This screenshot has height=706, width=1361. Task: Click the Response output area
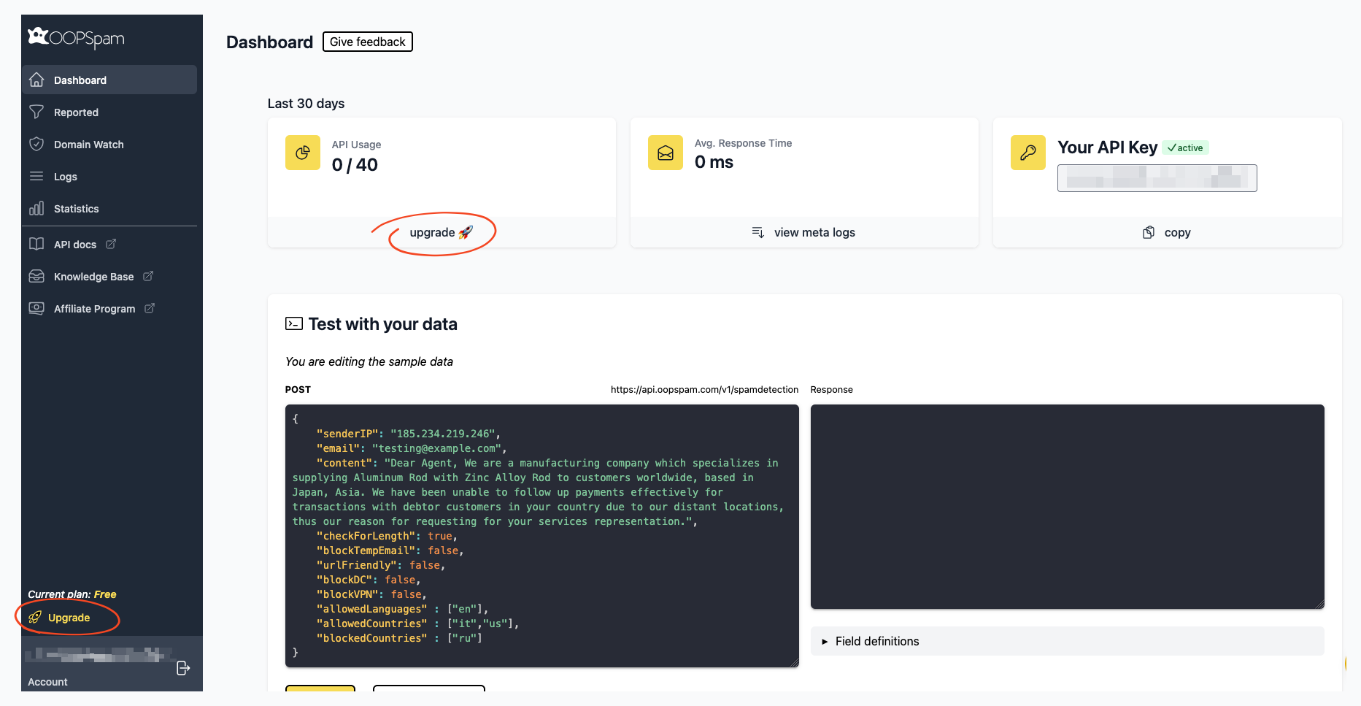[1068, 507]
